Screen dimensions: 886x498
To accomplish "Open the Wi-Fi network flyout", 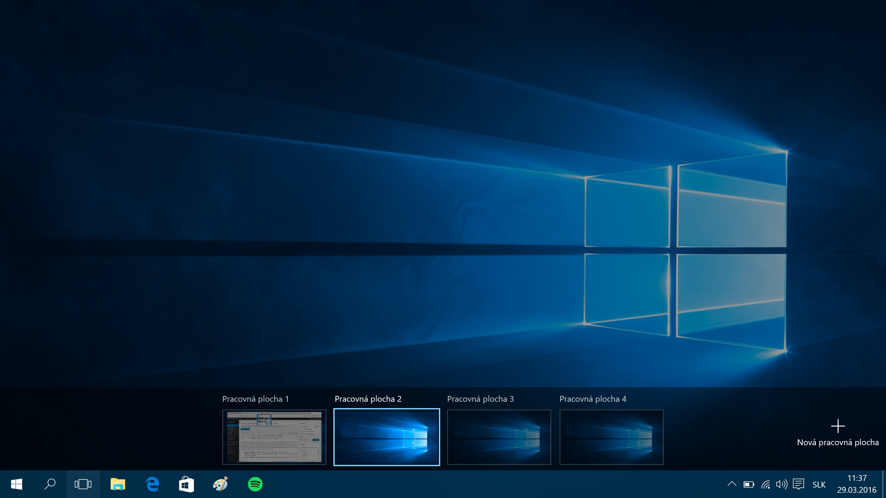I will pos(765,484).
